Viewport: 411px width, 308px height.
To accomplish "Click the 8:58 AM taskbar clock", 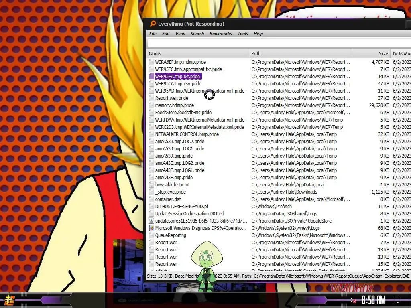I will pyautogui.click(x=373, y=300).
